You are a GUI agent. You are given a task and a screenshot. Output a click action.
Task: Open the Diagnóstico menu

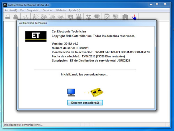point(33,10)
